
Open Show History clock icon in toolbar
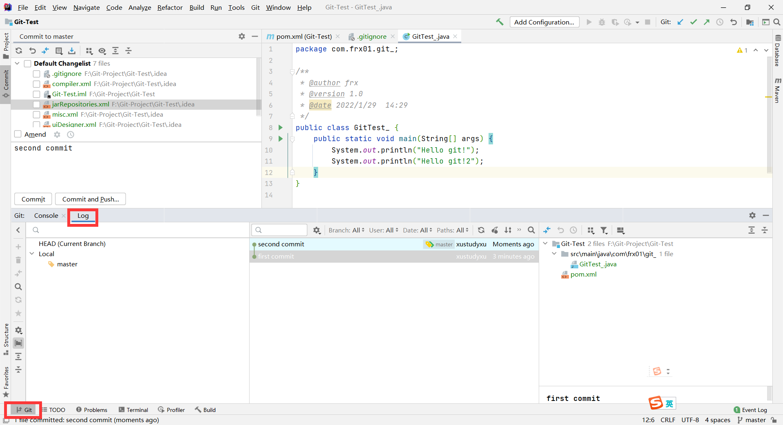(x=720, y=22)
